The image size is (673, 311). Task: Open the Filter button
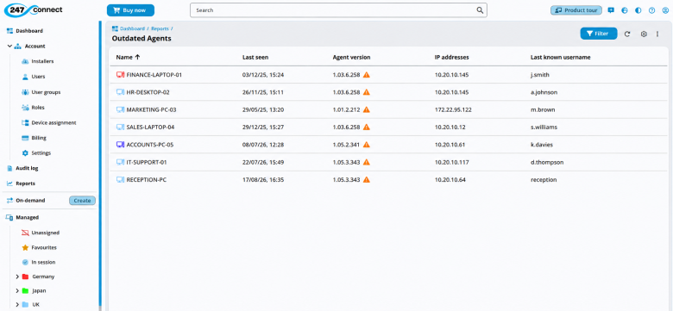[599, 34]
